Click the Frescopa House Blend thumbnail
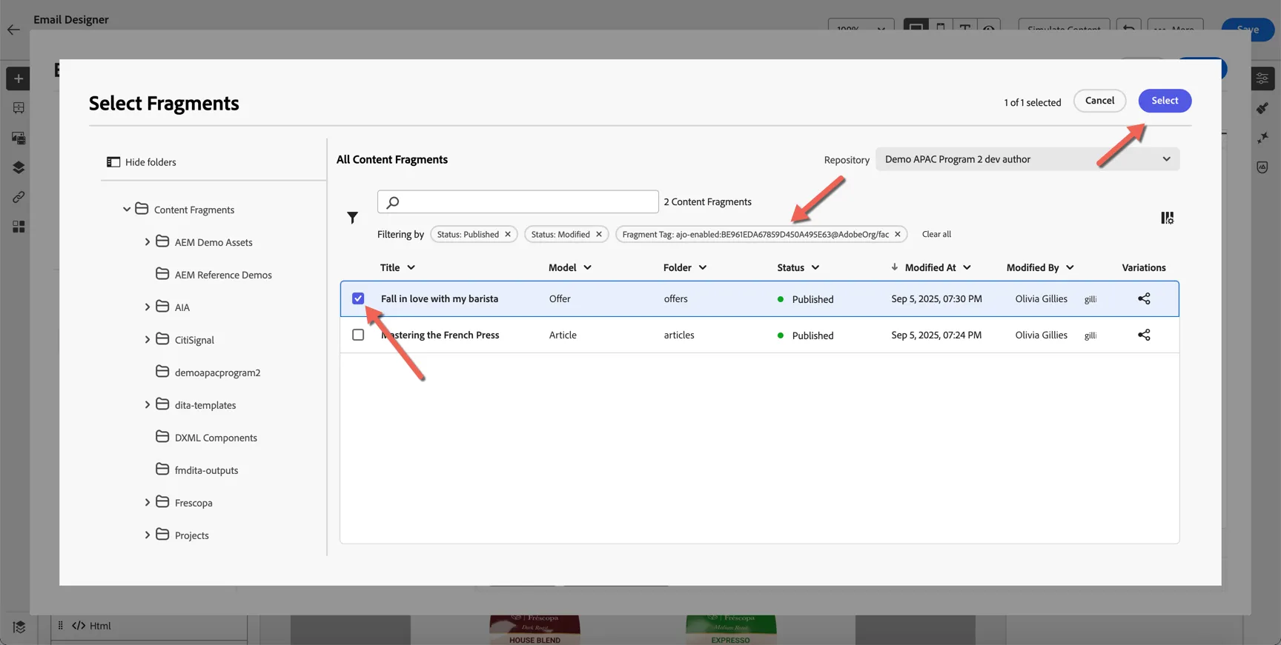The width and height of the screenshot is (1281, 645). [534, 630]
